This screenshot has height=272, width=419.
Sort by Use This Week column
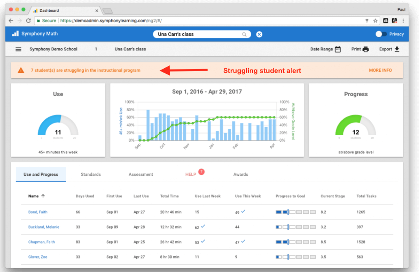(x=248, y=196)
